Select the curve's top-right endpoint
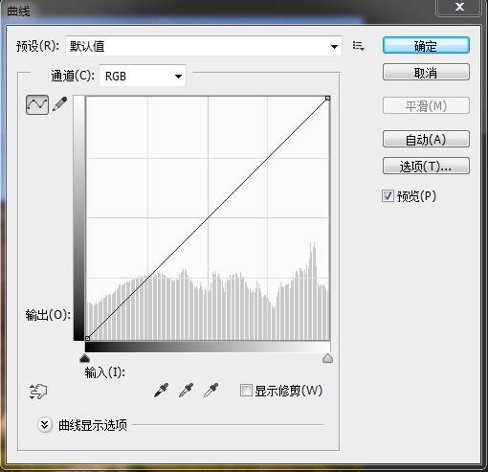 [327, 99]
